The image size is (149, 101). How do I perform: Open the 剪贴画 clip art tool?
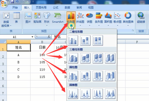point(37,18)
